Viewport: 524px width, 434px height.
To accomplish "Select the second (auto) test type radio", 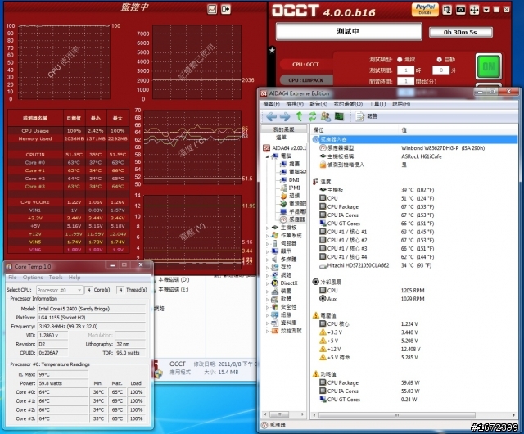I will pyautogui.click(x=440, y=60).
